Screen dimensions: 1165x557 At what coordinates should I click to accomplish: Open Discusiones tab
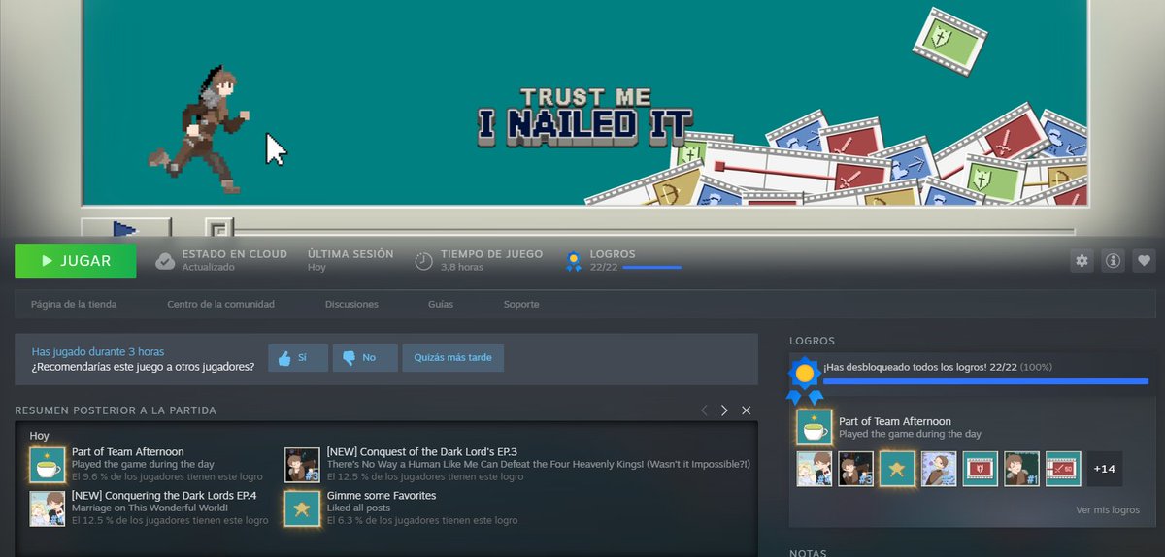coord(351,304)
